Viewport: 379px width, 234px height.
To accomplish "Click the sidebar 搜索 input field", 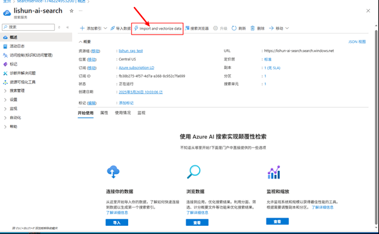I will [x=28, y=27].
